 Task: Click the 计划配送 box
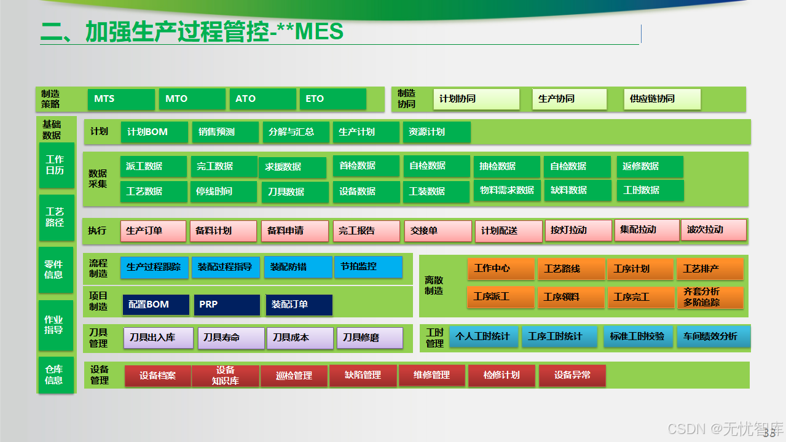[509, 231]
